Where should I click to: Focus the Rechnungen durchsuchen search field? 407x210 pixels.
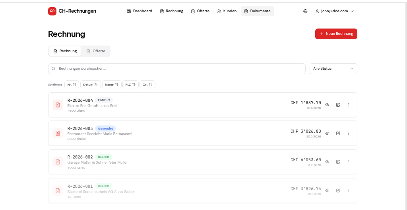[177, 69]
